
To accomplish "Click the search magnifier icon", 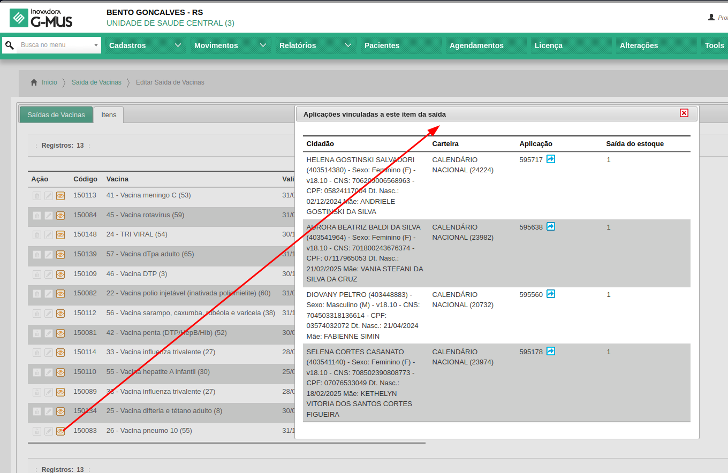I will (9, 45).
